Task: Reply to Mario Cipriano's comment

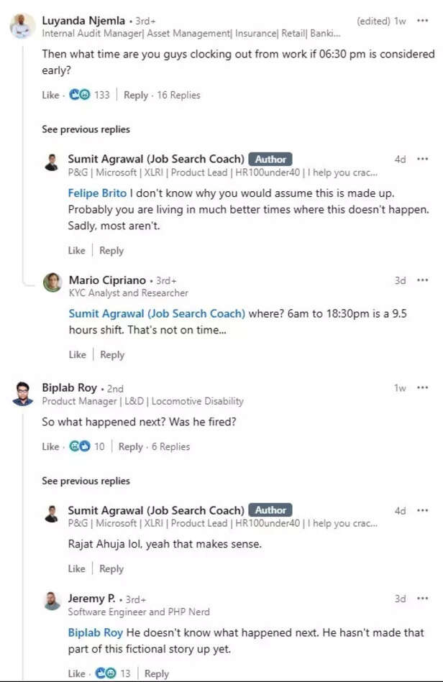Action: click(x=111, y=354)
